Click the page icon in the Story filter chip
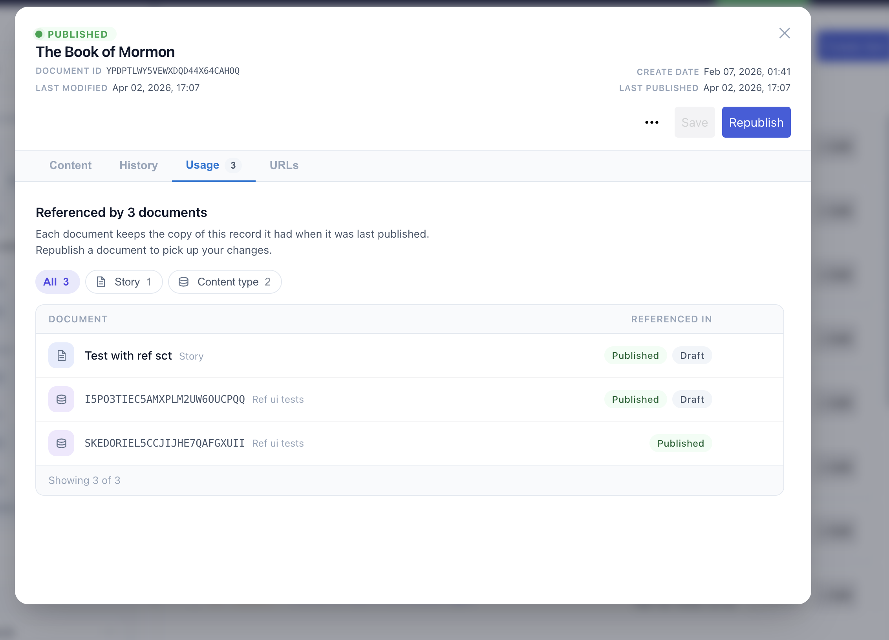The image size is (889, 640). pyautogui.click(x=101, y=282)
